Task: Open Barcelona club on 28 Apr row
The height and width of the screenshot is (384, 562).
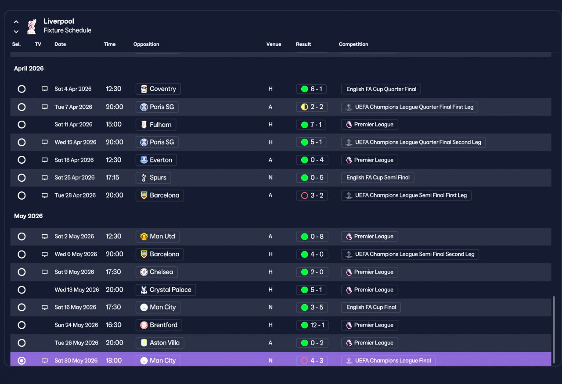Action: pyautogui.click(x=160, y=195)
